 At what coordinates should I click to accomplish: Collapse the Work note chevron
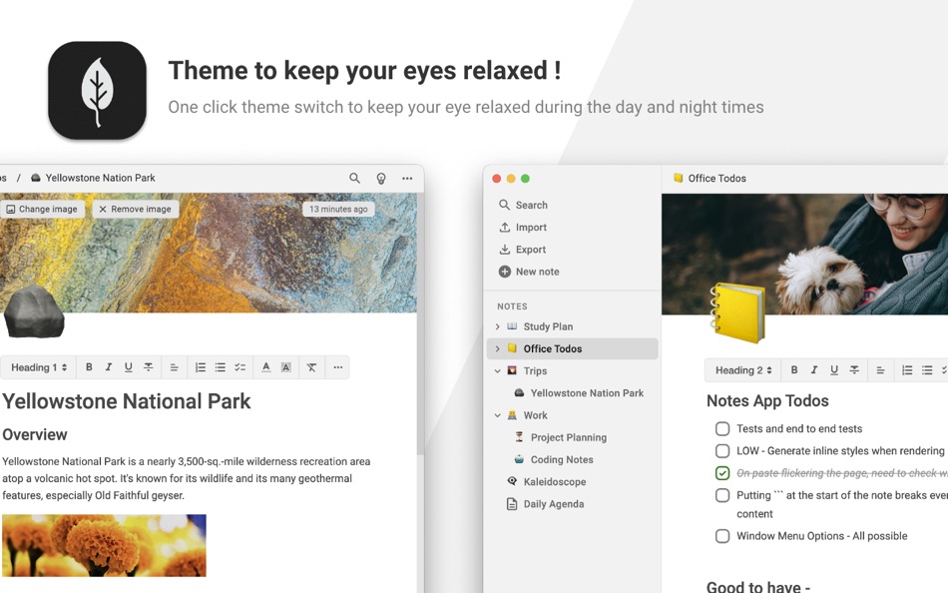click(x=498, y=415)
